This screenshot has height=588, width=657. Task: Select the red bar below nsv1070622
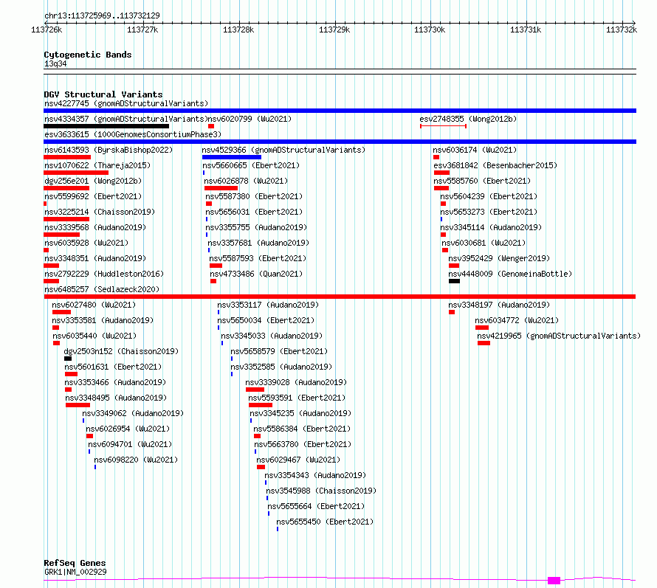tap(76, 173)
